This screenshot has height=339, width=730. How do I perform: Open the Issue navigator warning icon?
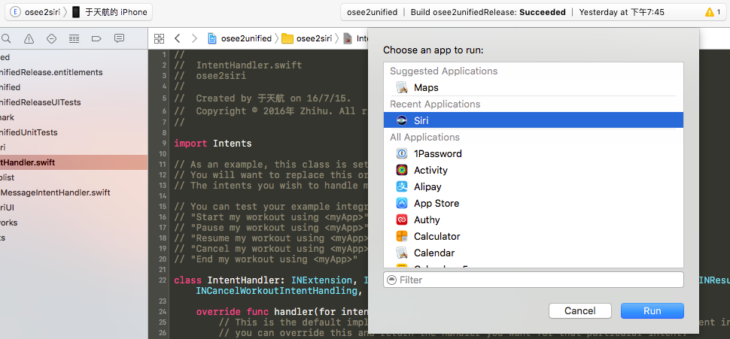(x=29, y=38)
